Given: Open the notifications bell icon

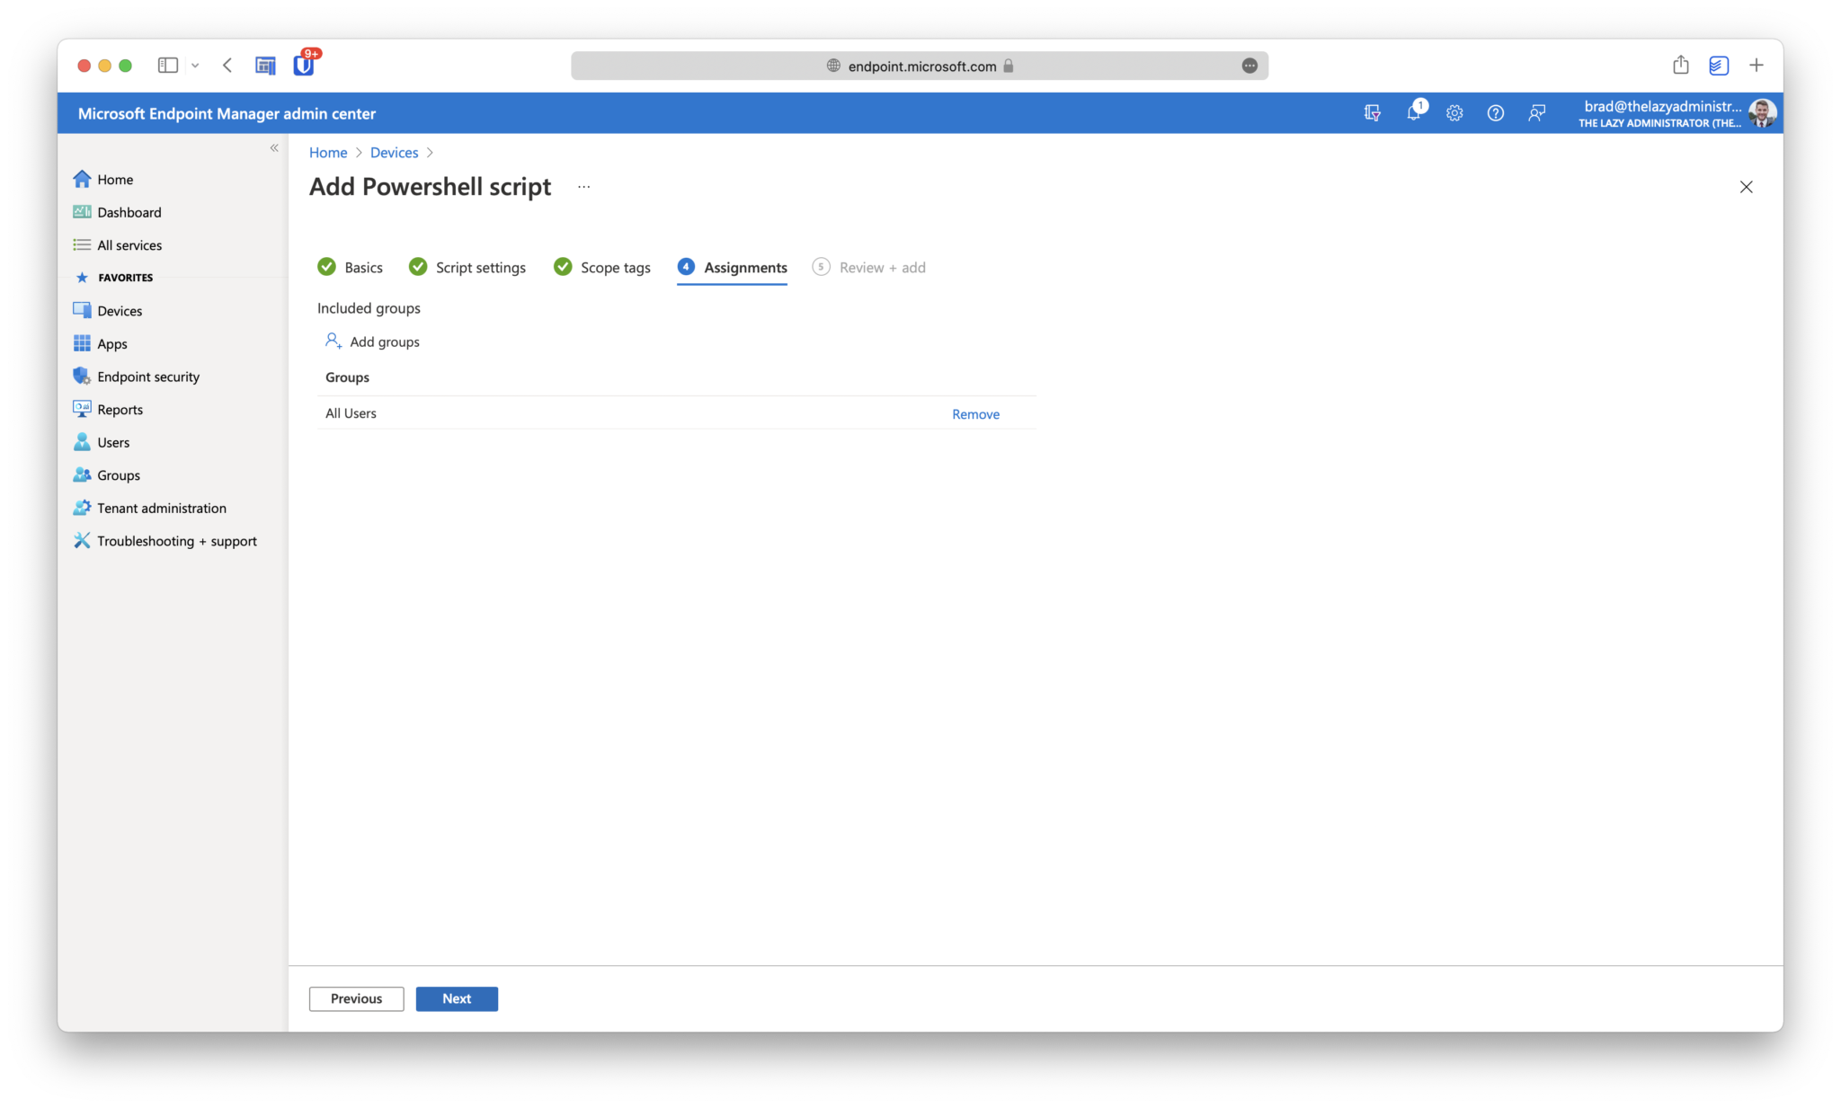Looking at the screenshot, I should [x=1413, y=113].
